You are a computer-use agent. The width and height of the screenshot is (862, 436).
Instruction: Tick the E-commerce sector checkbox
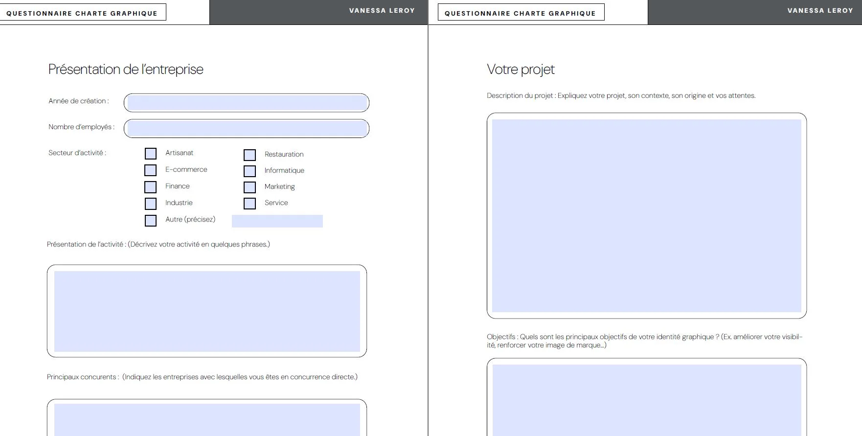(150, 170)
